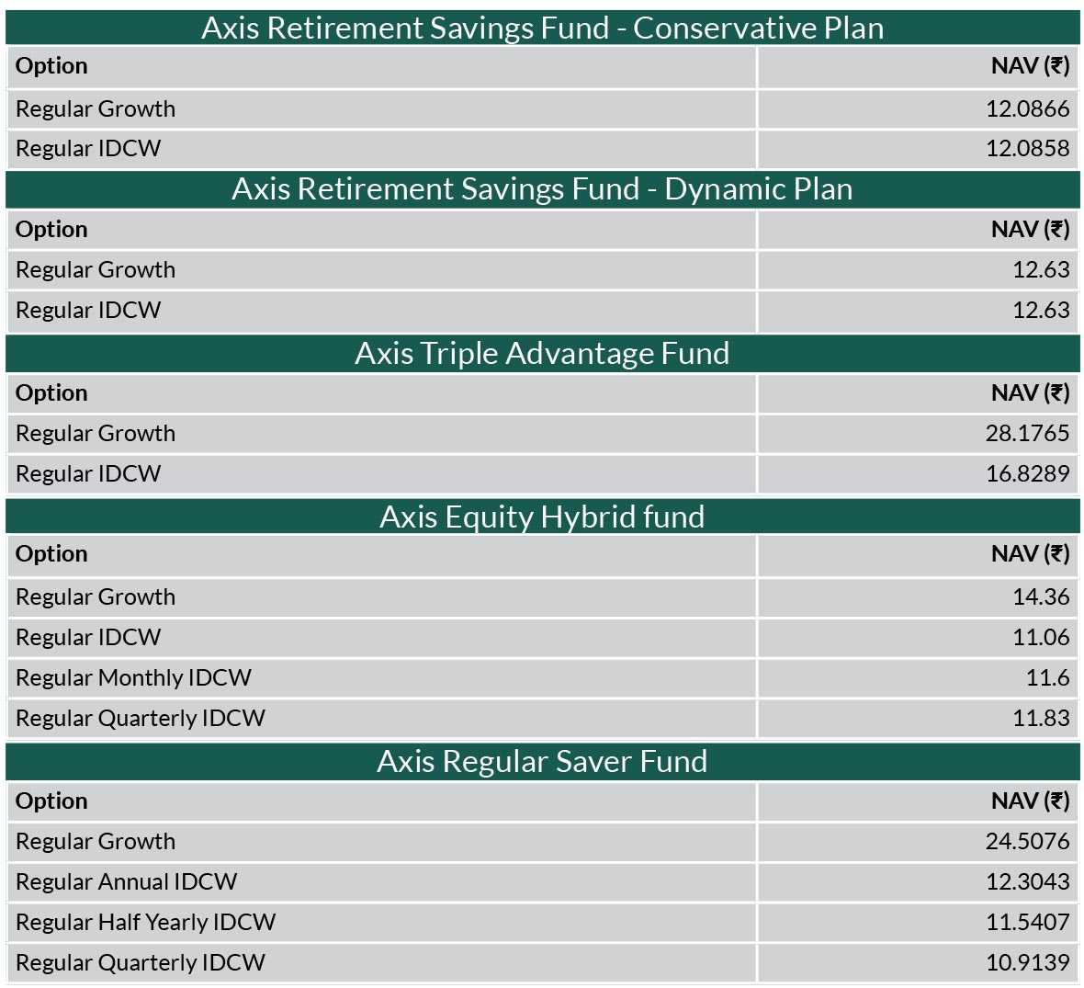This screenshot has height=988, width=1084.
Task: Click the NAV value 11.6
Action: click(1048, 677)
